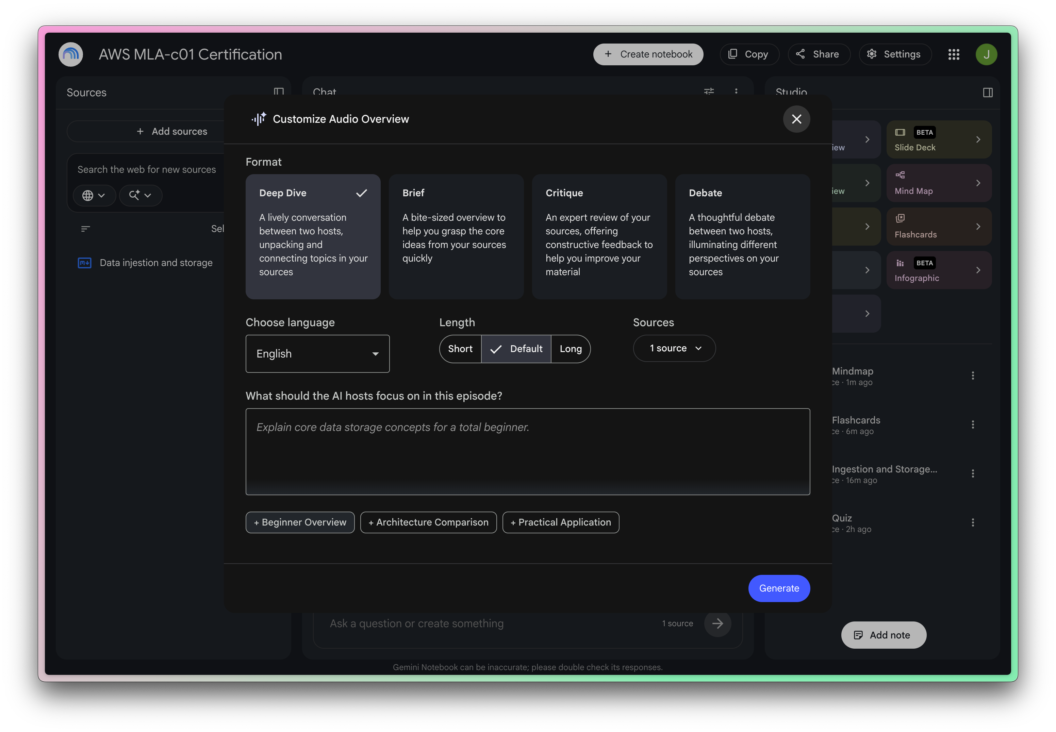Open chat configuration sliders icon
The width and height of the screenshot is (1056, 732).
(x=709, y=92)
